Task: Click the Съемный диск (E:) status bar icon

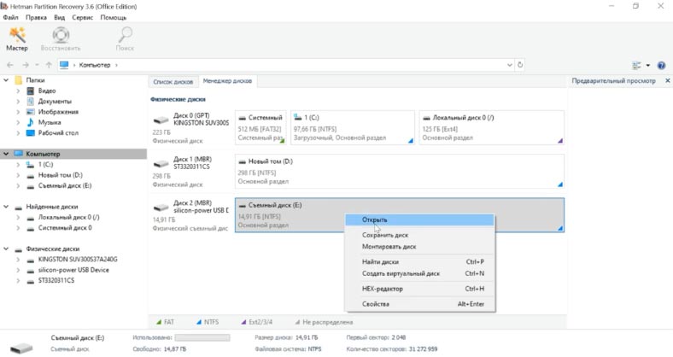Action: 21,348
